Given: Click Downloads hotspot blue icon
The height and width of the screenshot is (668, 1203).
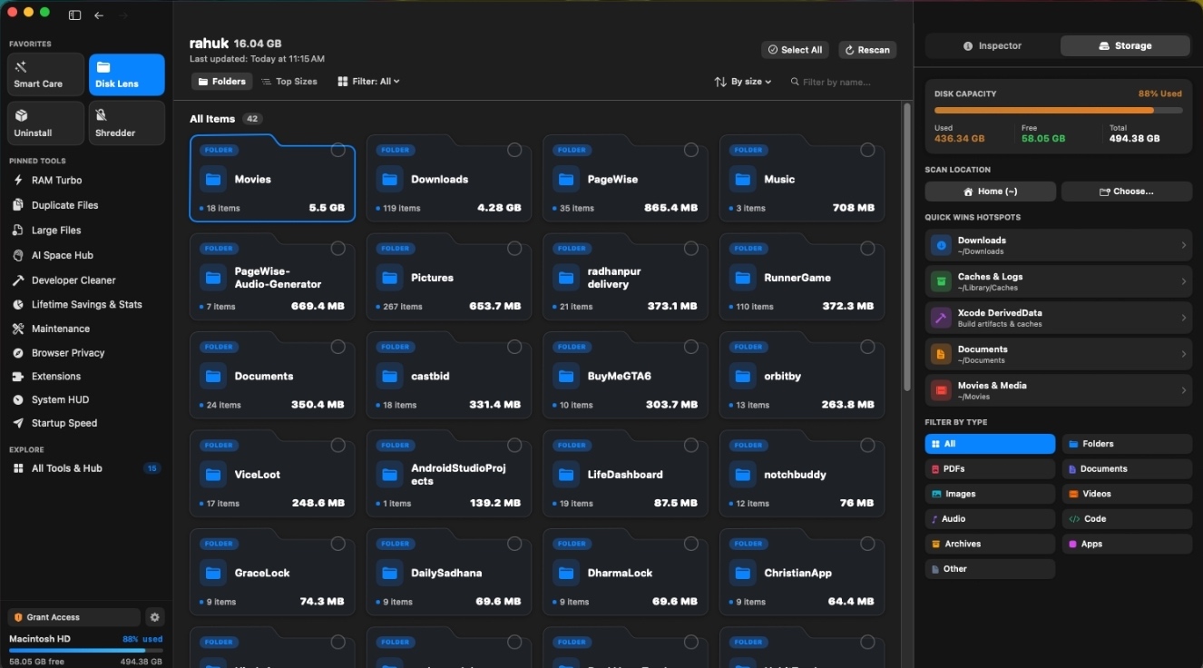Looking at the screenshot, I should (941, 245).
